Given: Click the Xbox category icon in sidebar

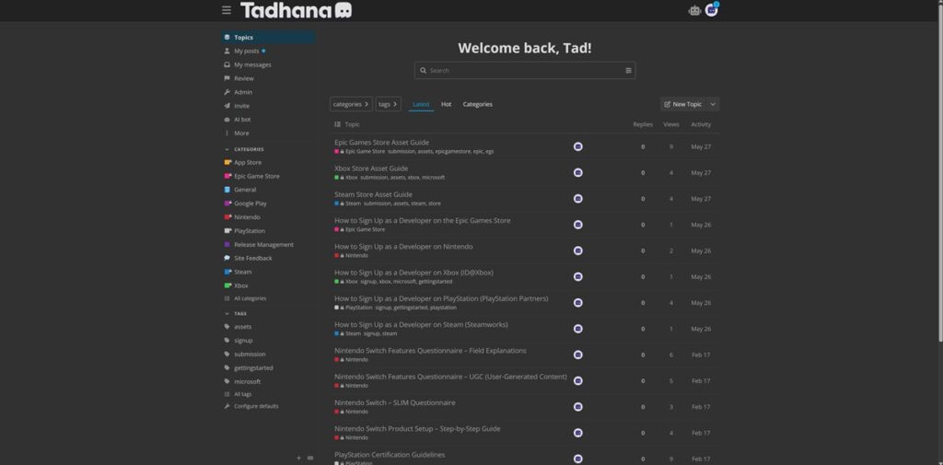Looking at the screenshot, I should tap(227, 285).
